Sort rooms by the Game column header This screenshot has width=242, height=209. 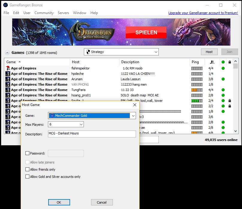[x=37, y=62]
